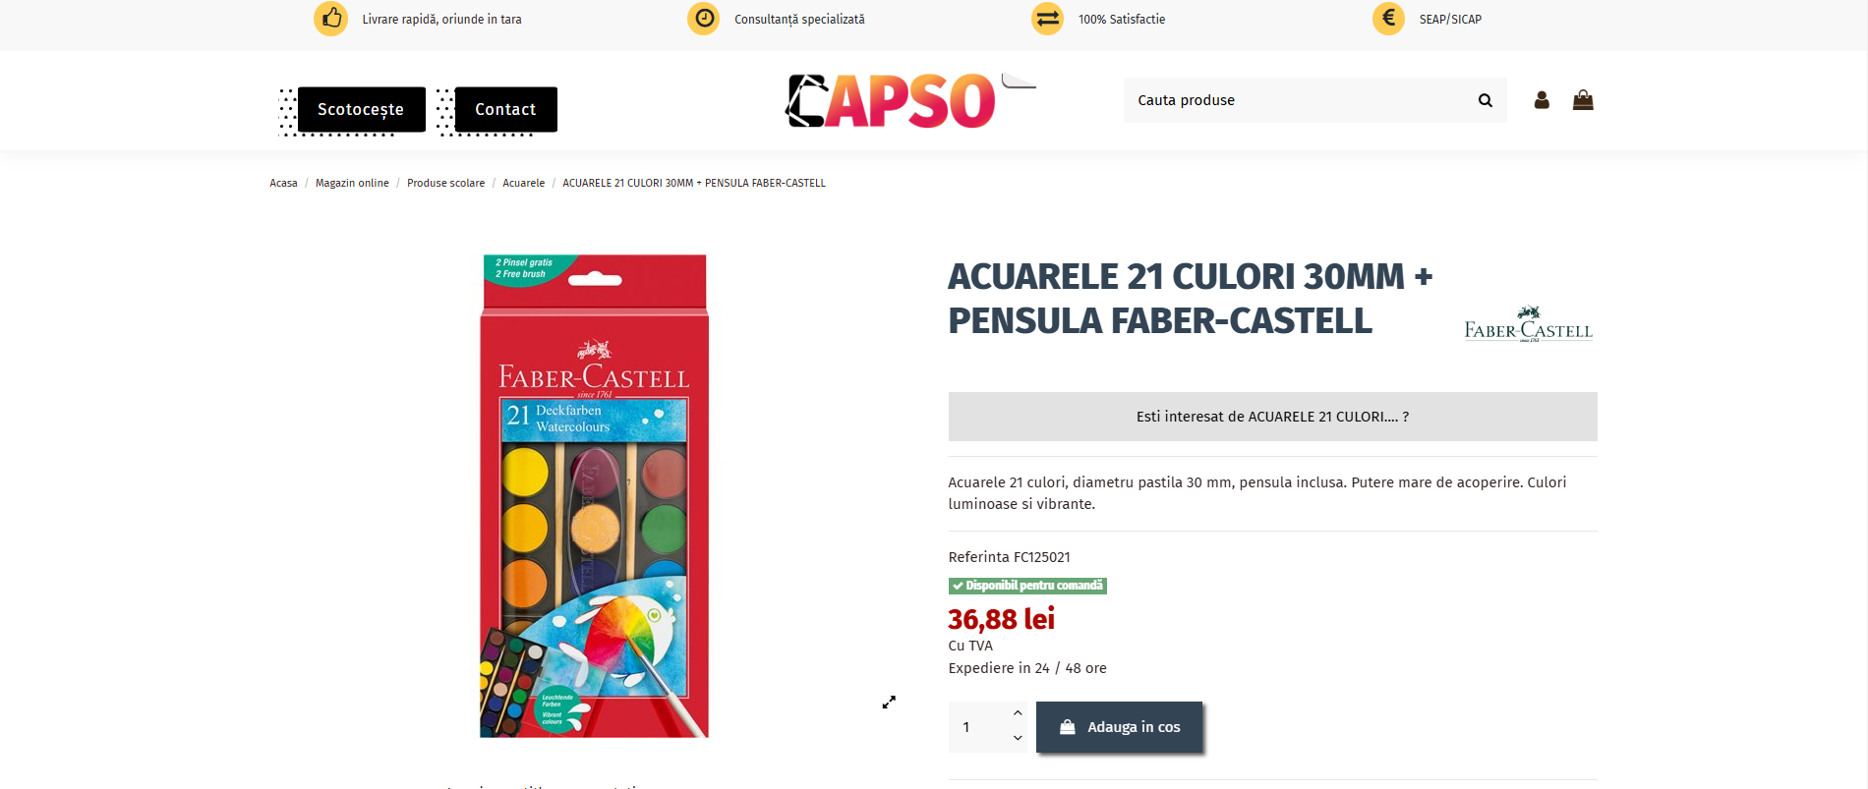This screenshot has width=1868, height=789.
Task: Click the Faber-Castell brand logo
Action: tap(1529, 324)
